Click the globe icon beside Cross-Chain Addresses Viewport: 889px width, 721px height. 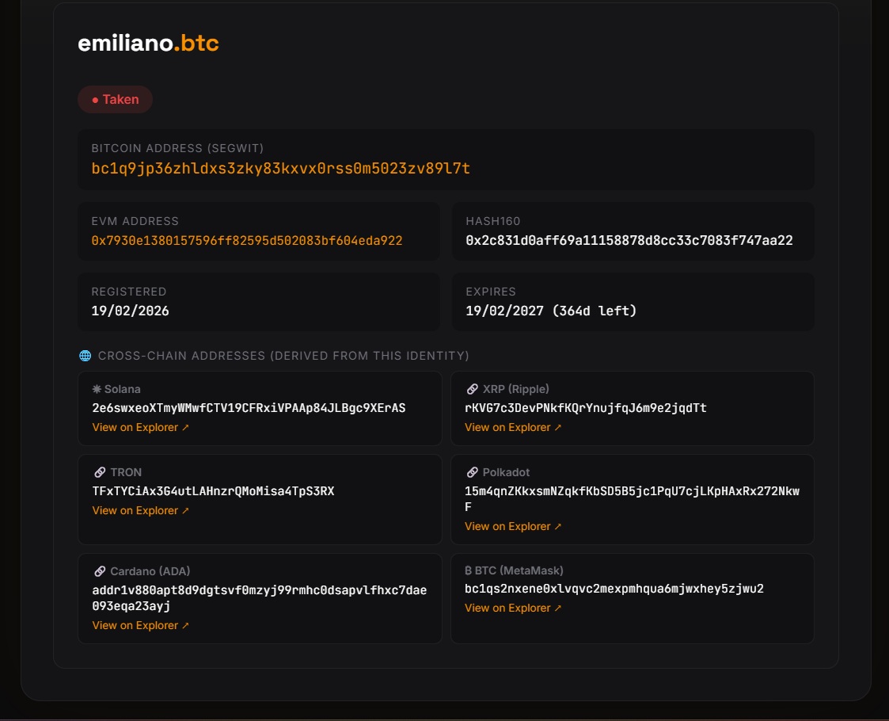point(85,356)
